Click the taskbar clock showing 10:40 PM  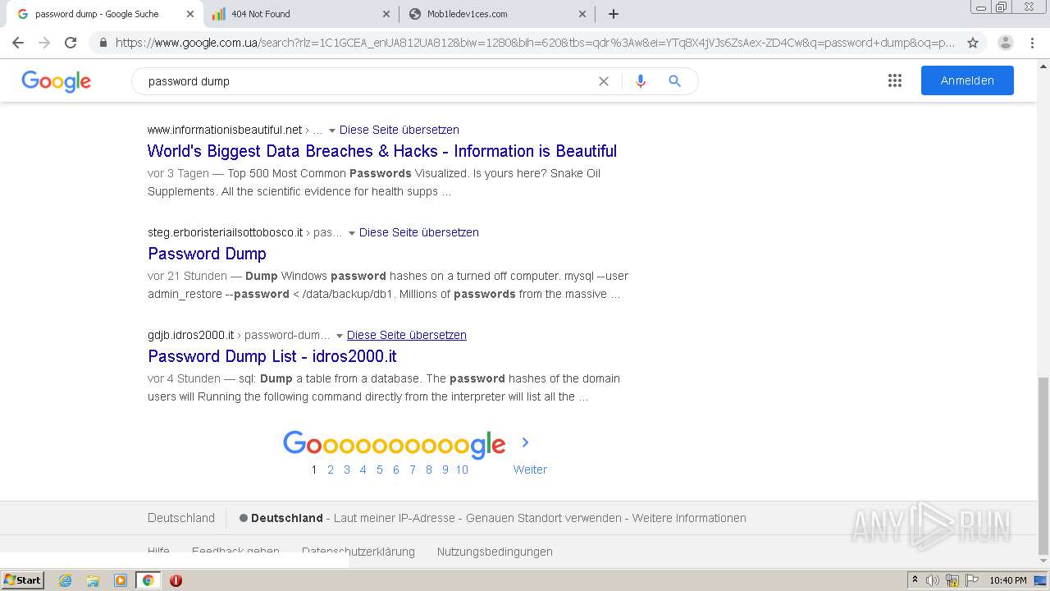coord(1008,580)
